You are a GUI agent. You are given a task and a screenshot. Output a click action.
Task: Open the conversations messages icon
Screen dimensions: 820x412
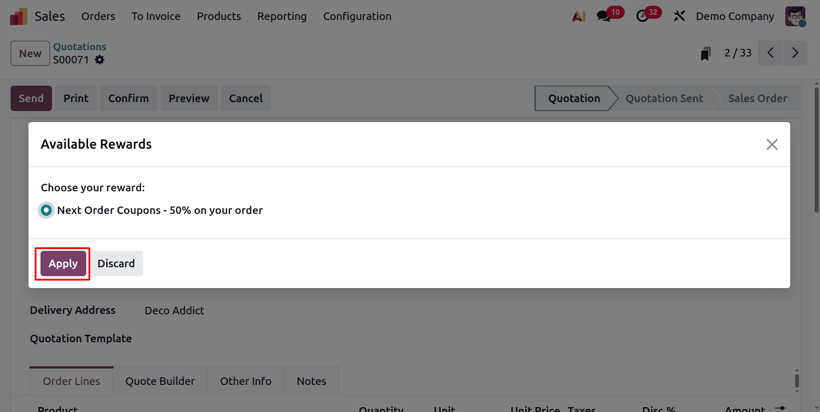pos(603,16)
